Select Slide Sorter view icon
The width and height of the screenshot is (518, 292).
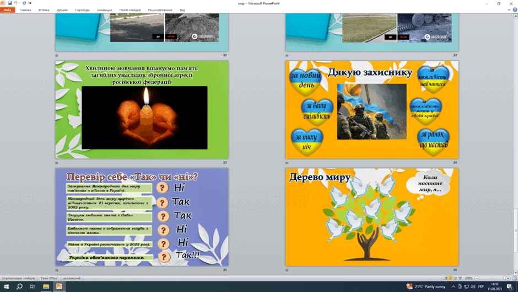[450, 278]
